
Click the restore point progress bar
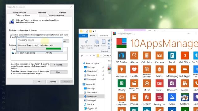40,49
